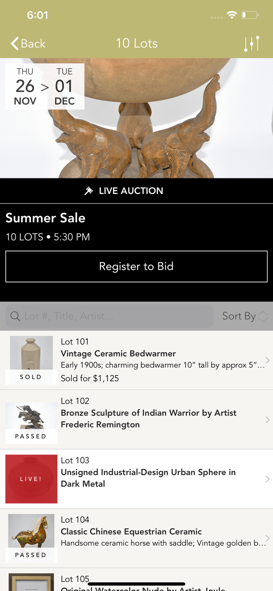Select the LIVE! badge on Lot 103
The image size is (273, 591).
tap(31, 479)
